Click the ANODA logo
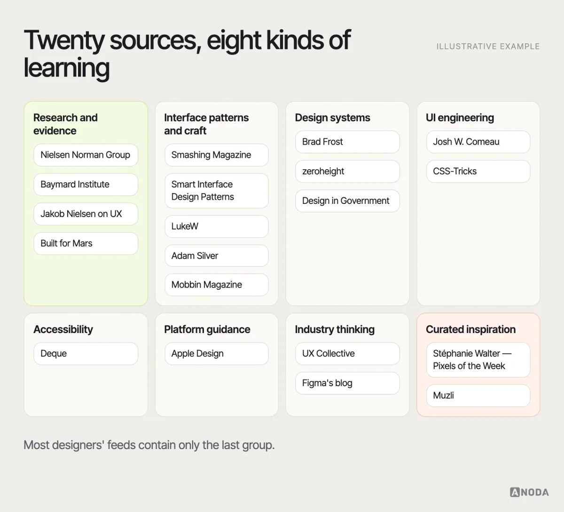The width and height of the screenshot is (564, 512). 529,492
